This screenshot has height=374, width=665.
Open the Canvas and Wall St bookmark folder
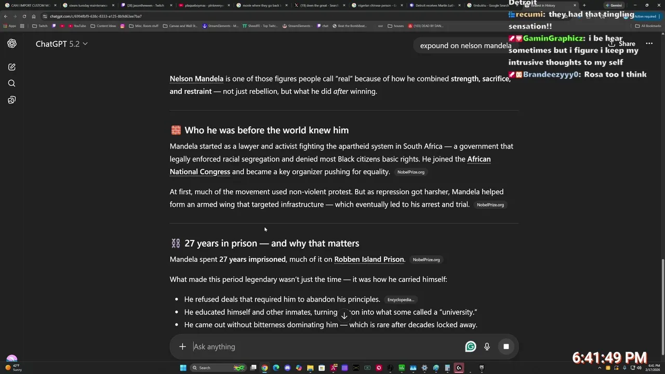180,25
